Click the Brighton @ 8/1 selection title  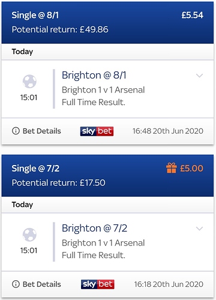94,76
